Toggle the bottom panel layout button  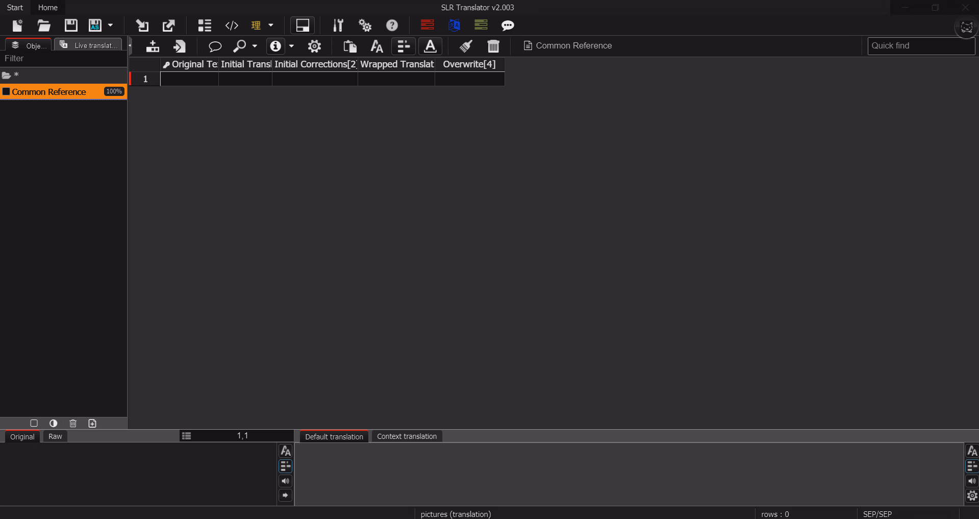point(303,26)
